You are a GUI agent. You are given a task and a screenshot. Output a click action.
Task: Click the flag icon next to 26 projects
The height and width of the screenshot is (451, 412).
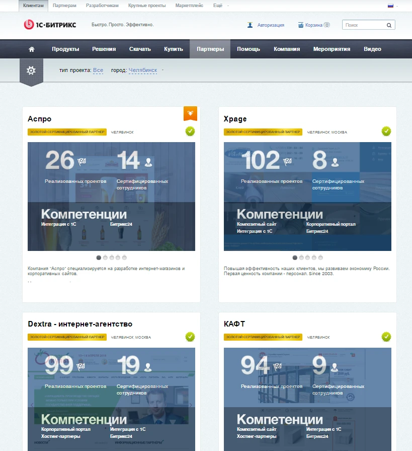pos(82,162)
